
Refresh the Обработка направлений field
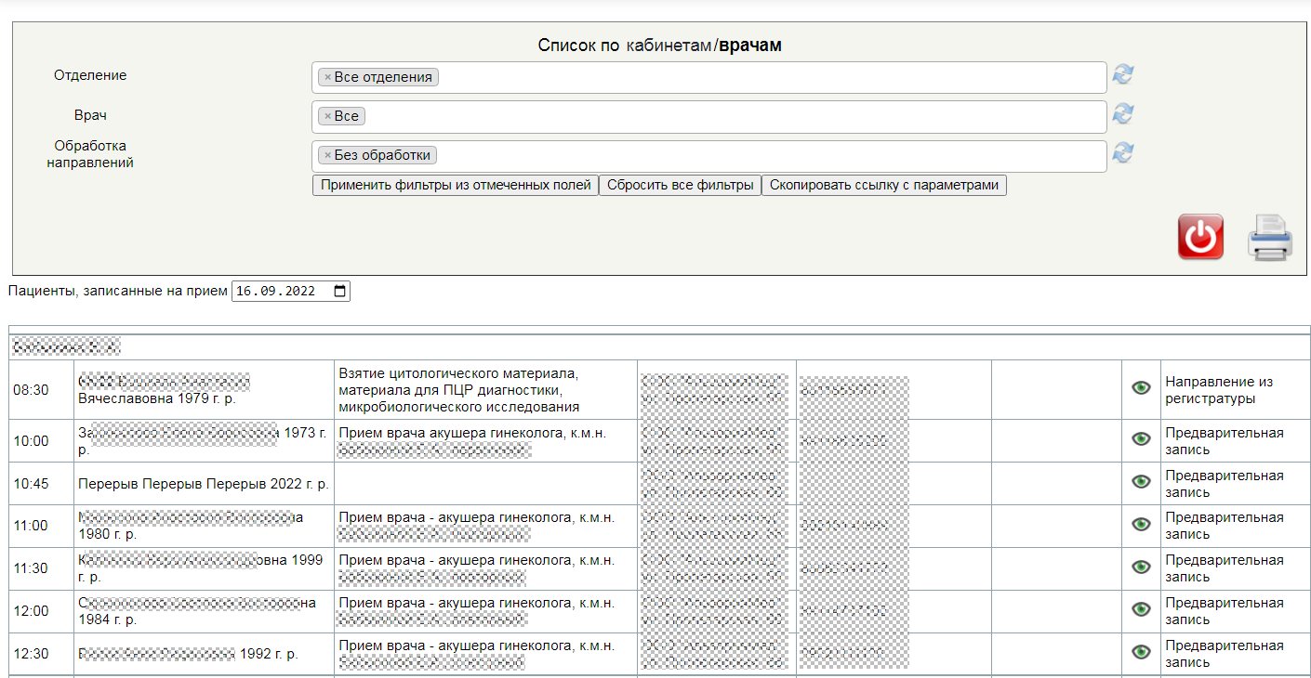point(1123,152)
